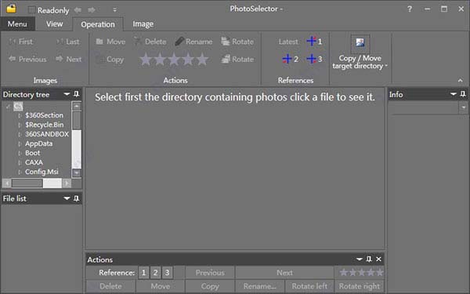This screenshot has height=294, width=470.
Task: Open Directory tree panel options dropdown
Action: 67,94
